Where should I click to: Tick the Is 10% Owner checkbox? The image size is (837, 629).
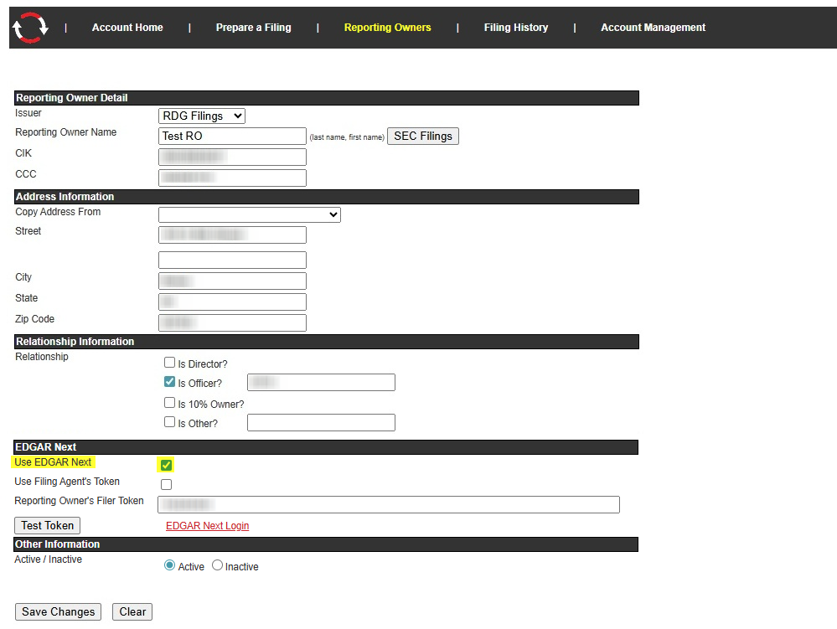(x=170, y=403)
